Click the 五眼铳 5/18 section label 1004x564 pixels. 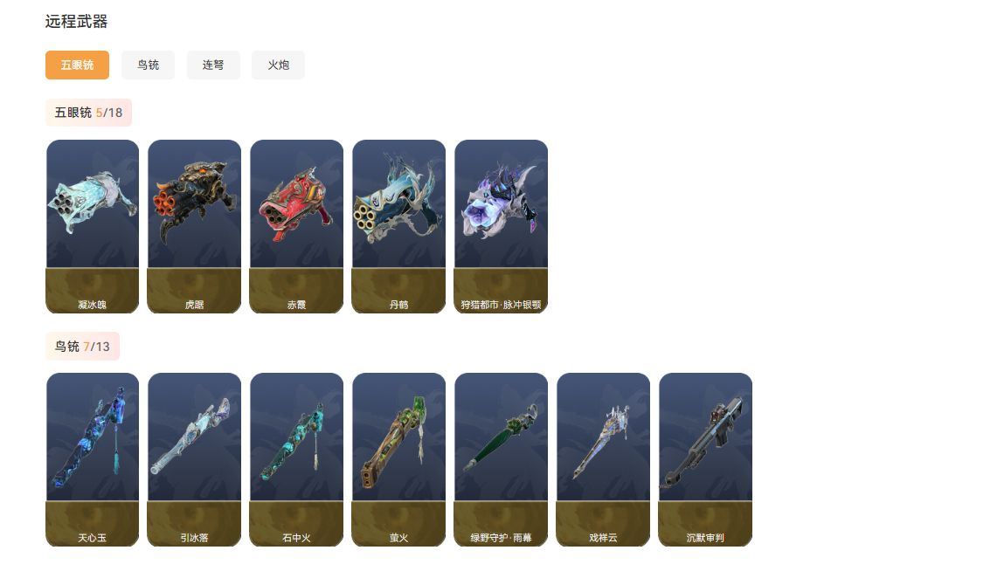(x=88, y=113)
